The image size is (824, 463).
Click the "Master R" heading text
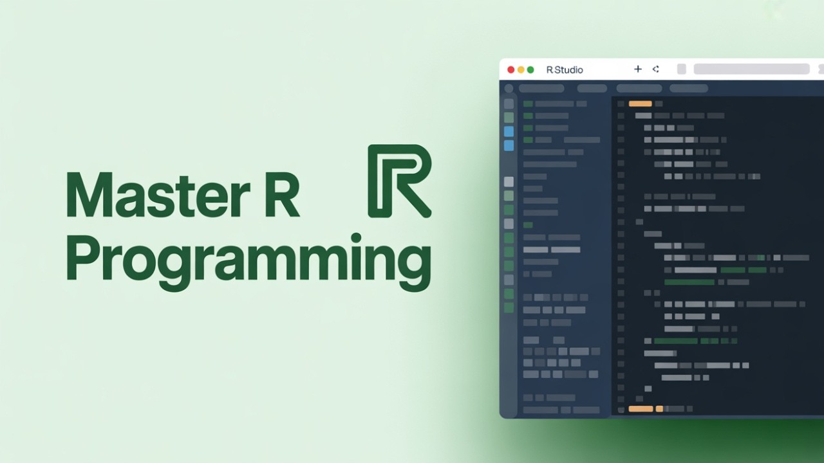click(x=183, y=195)
